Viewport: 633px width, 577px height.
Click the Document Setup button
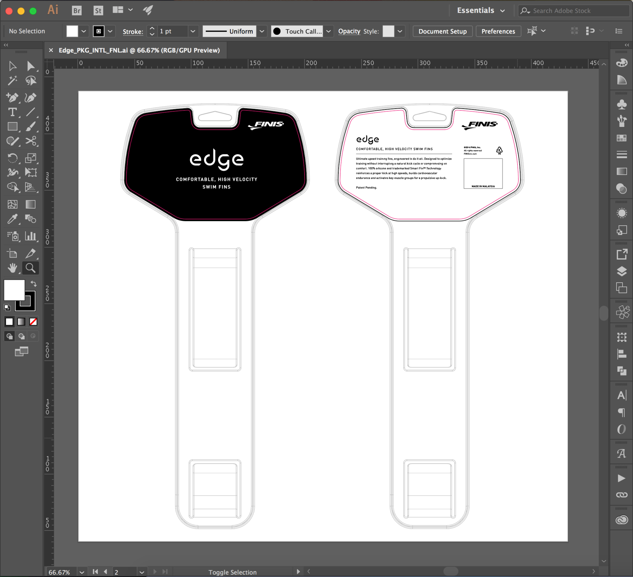point(442,31)
